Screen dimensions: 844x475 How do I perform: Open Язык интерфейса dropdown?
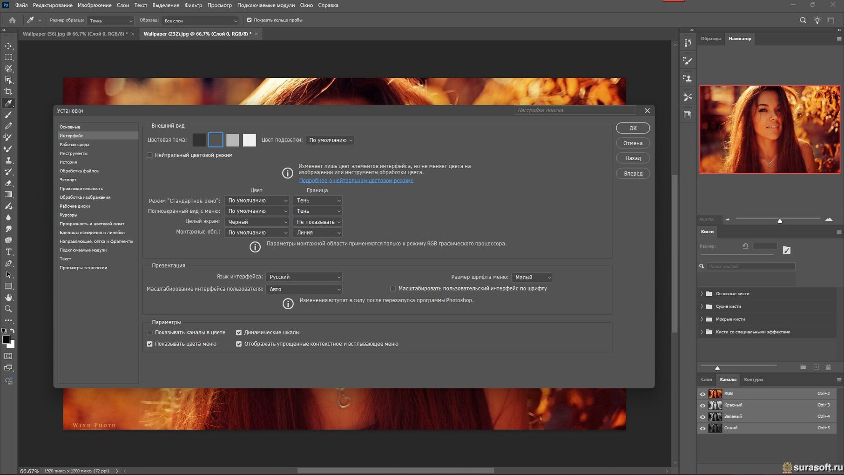pos(304,277)
